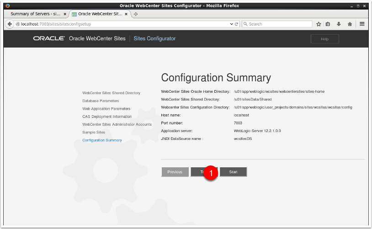Go to Firefox home page icon
This screenshot has width=372, height=229.
coord(350,24)
